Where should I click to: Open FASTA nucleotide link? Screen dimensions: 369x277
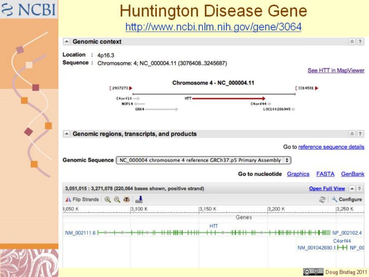[x=325, y=174]
